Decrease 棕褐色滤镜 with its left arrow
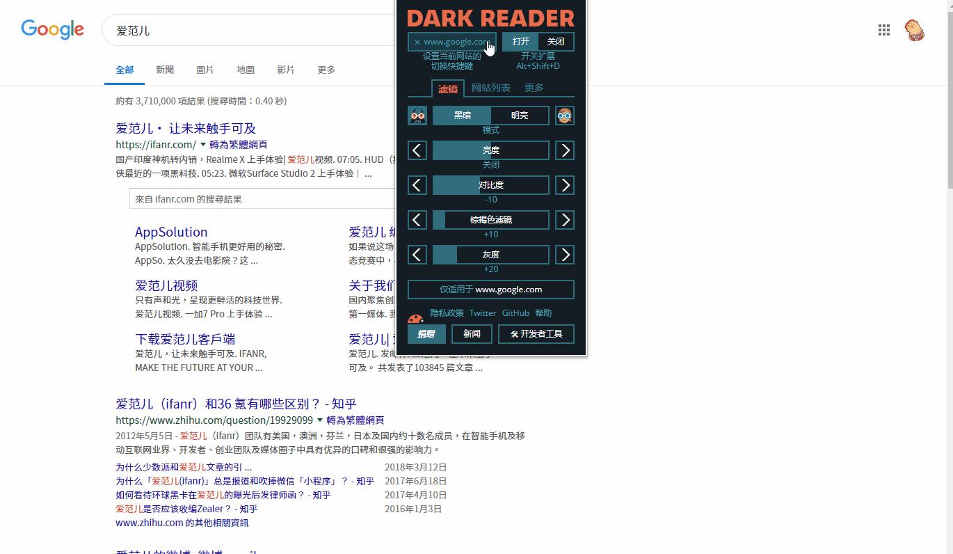This screenshot has width=953, height=554. [x=417, y=220]
